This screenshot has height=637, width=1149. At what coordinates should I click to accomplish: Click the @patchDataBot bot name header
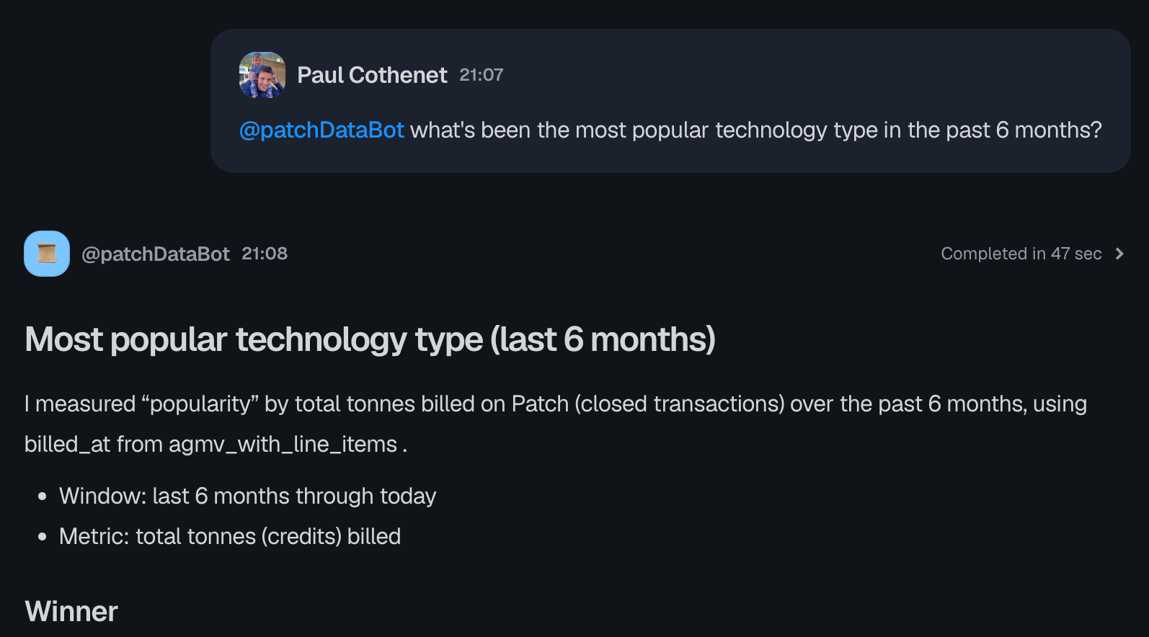click(x=155, y=254)
